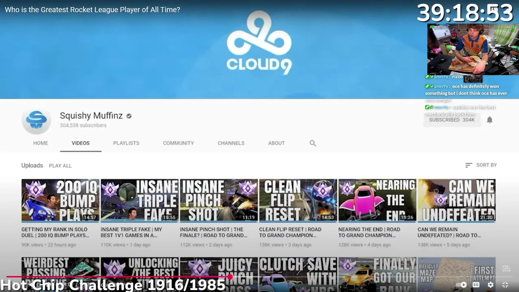Open the Insane Triple Fake thumbnail
Image resolution: width=519 pixels, height=292 pixels.
139,201
